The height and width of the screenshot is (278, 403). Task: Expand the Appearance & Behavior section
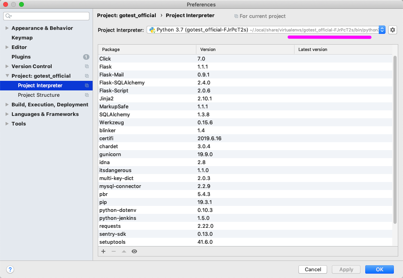pos(7,28)
